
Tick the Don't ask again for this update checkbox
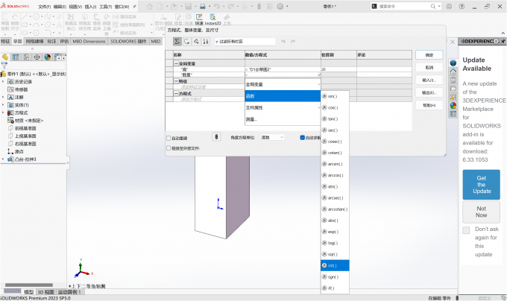(466, 230)
